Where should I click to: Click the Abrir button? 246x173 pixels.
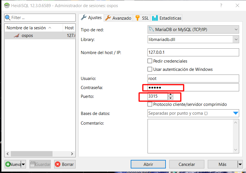point(148,164)
